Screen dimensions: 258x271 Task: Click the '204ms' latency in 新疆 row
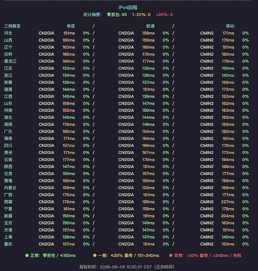click(x=228, y=216)
